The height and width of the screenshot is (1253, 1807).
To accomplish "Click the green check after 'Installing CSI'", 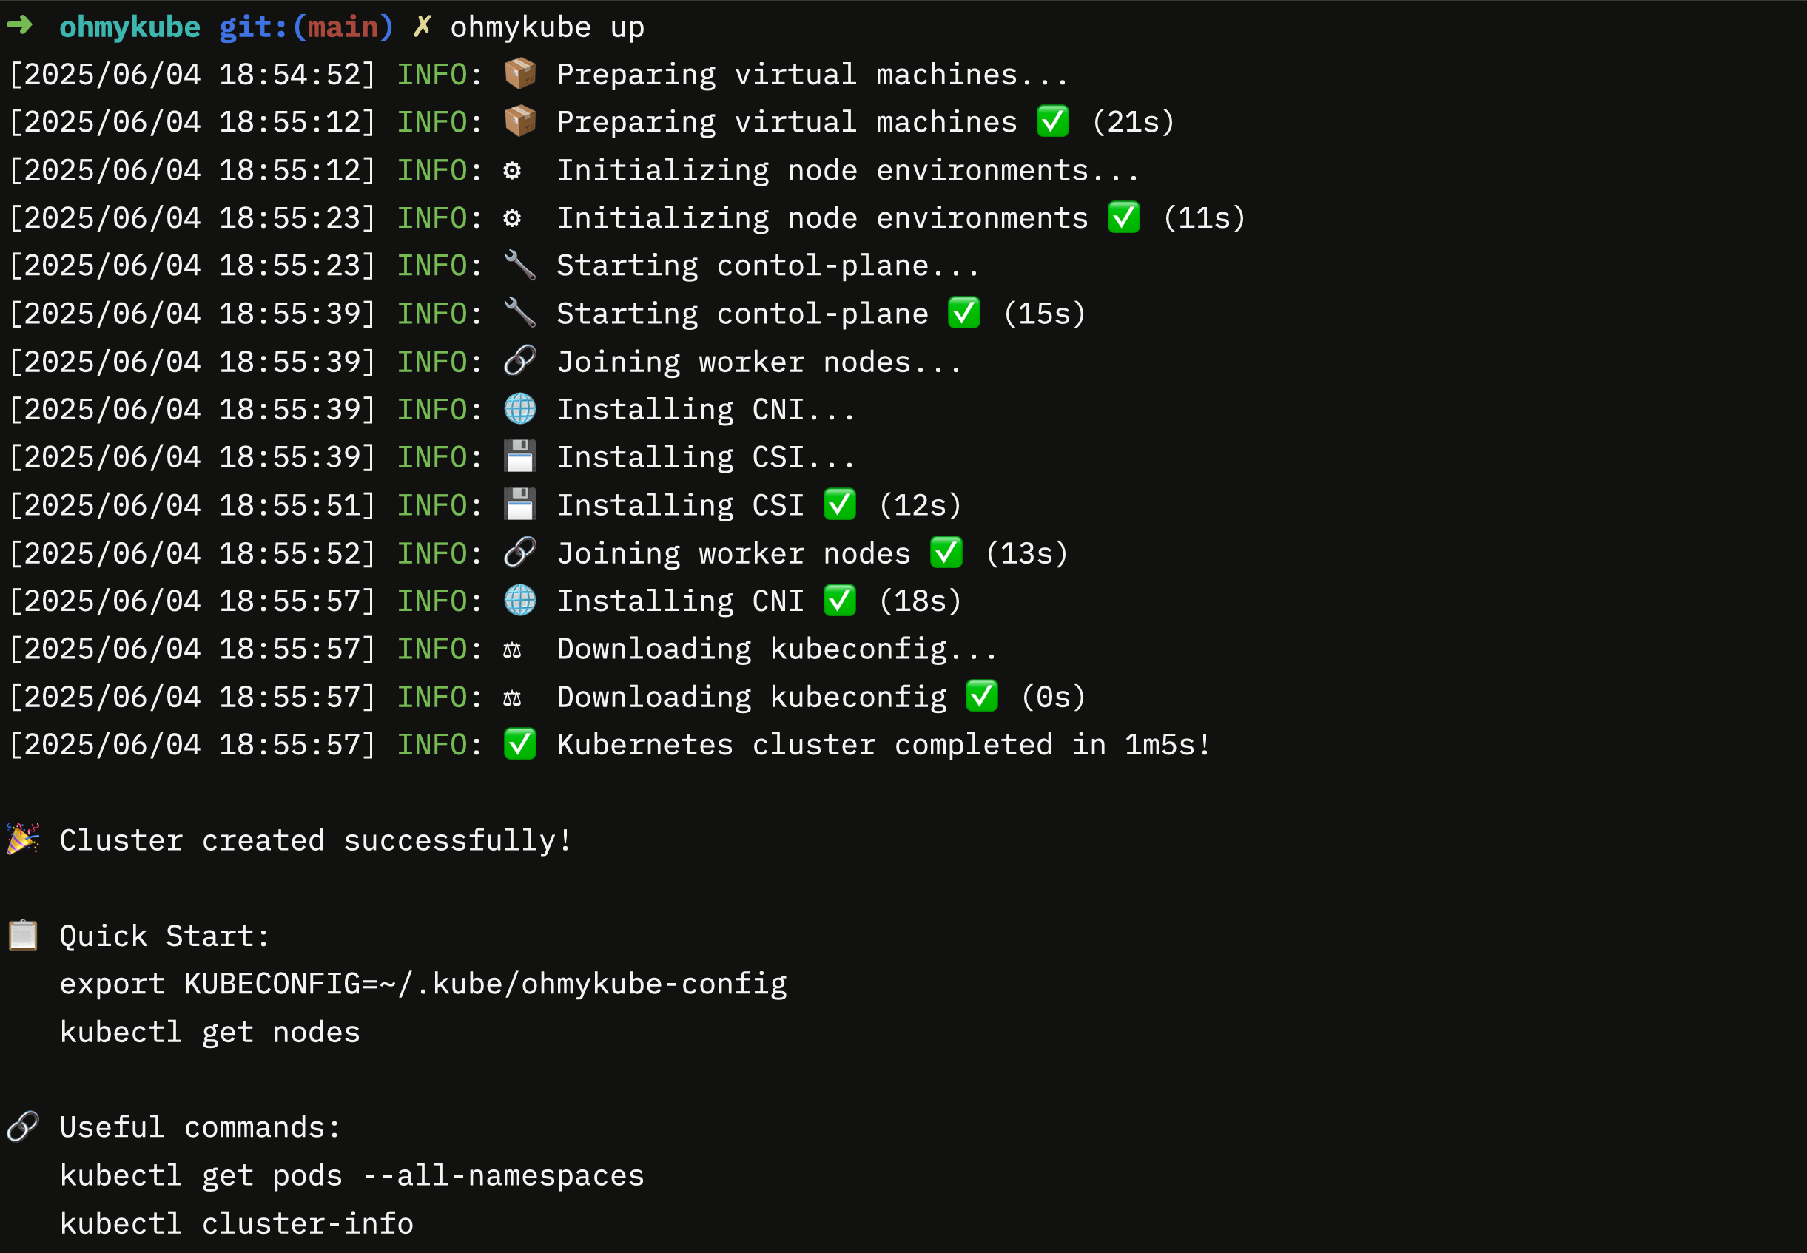I will 840,504.
